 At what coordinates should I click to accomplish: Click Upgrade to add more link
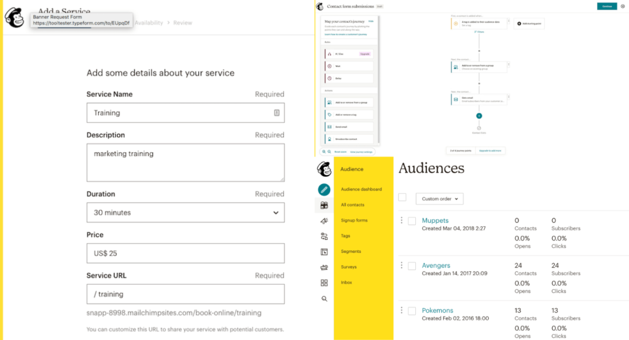[x=490, y=151]
